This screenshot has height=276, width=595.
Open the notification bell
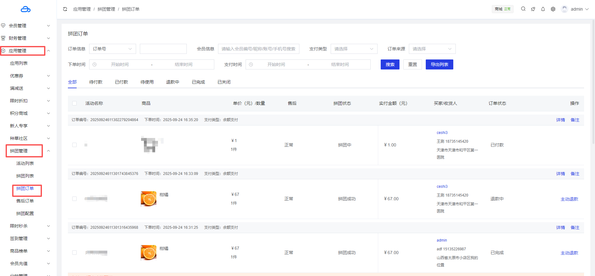(x=543, y=9)
